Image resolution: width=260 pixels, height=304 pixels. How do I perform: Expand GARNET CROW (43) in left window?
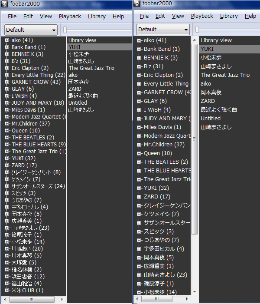[7, 82]
